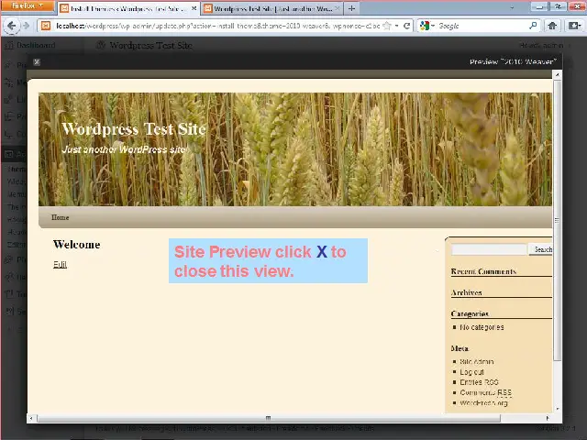The width and height of the screenshot is (587, 440).
Task: Click the preview vertical scrollbar down arrow
Action: pos(557,410)
